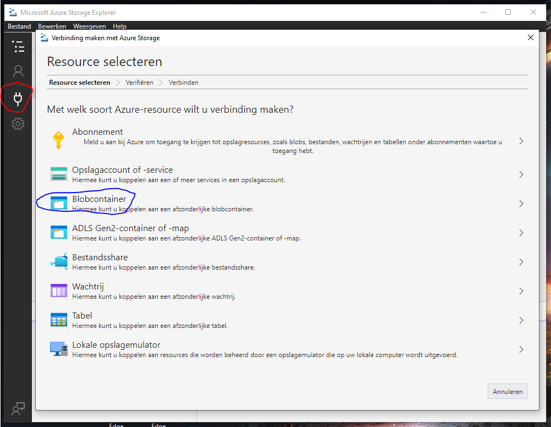The height and width of the screenshot is (427, 551).
Task: Expand the ADLS Gen2-container row chevron
Action: click(x=521, y=233)
